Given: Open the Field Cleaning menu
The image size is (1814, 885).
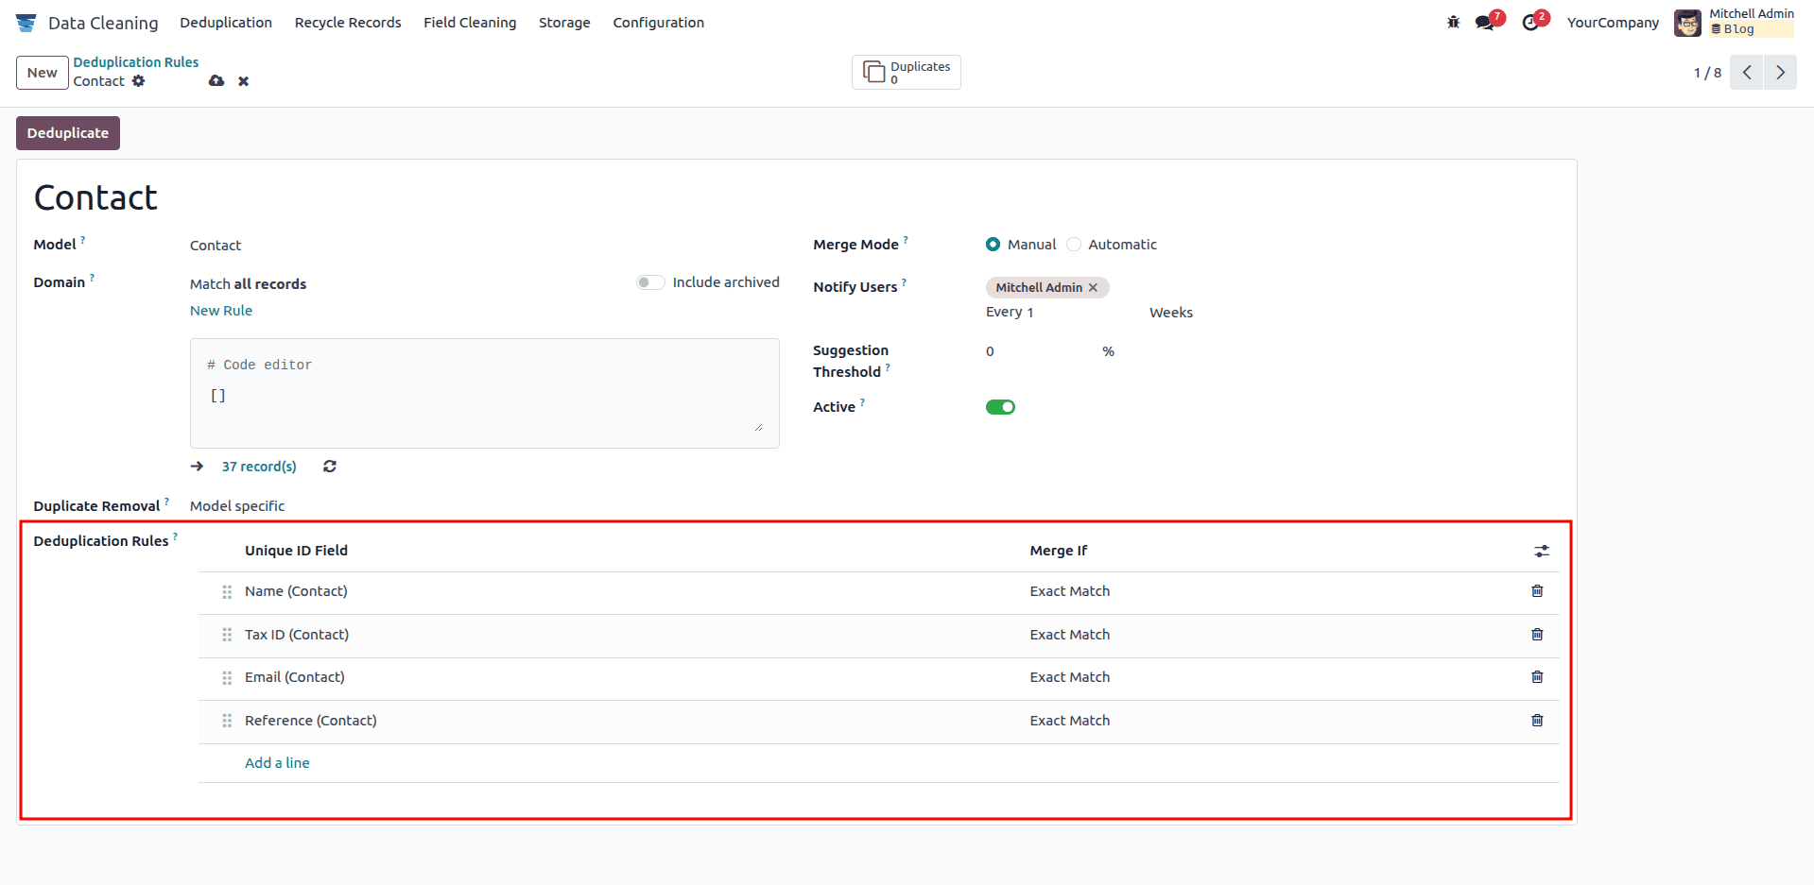Looking at the screenshot, I should click(470, 22).
